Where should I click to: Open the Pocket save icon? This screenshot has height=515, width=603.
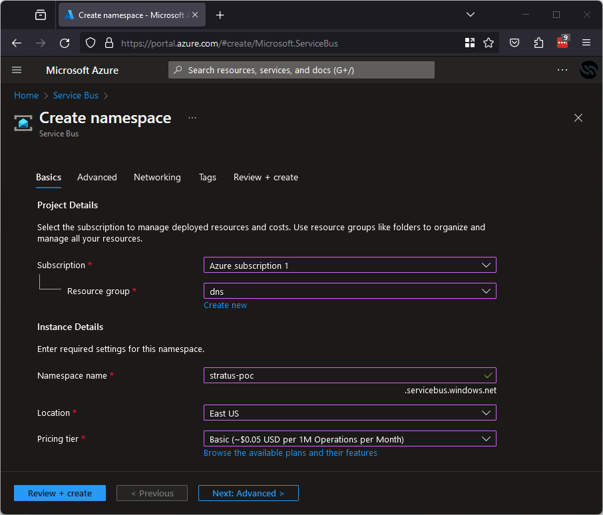[514, 43]
